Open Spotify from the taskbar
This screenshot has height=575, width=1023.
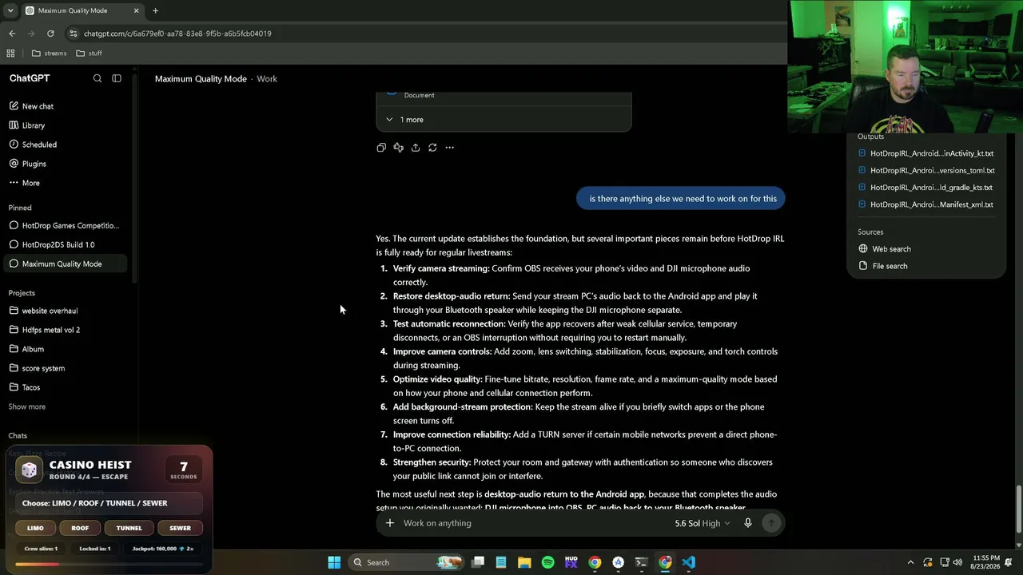click(x=547, y=562)
